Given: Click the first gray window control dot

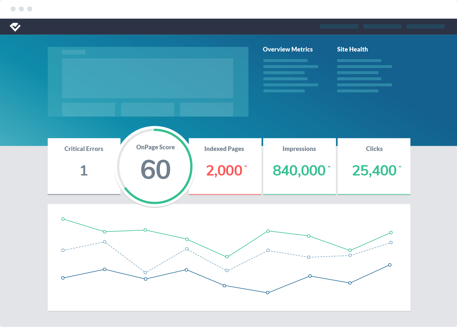Looking at the screenshot, I should click(13, 9).
